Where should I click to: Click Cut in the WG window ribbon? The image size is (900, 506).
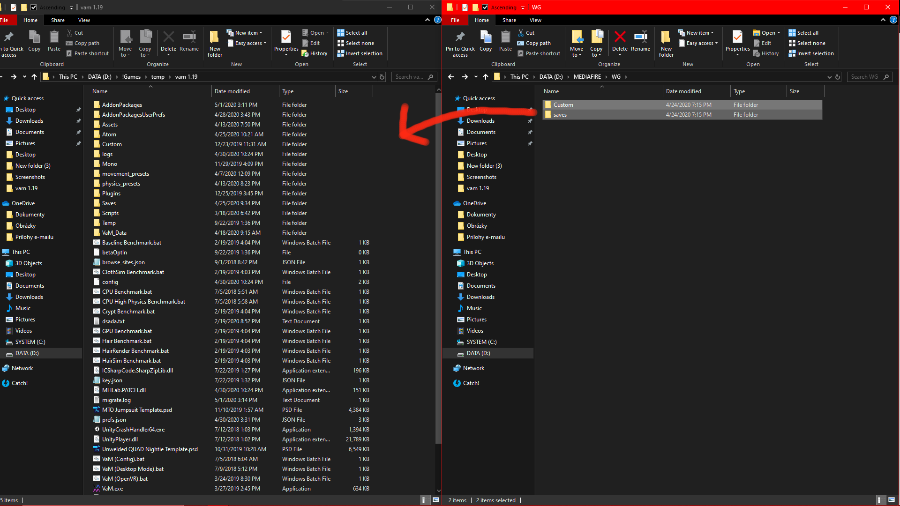pyautogui.click(x=526, y=33)
